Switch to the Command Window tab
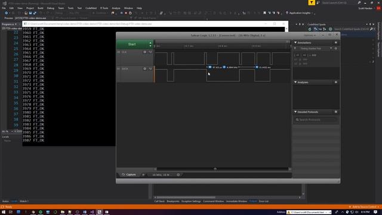382x215 pixels. (214, 201)
